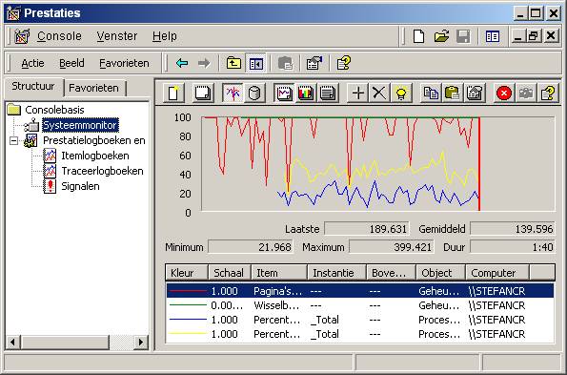Viewport: 567px width, 375px height.
Task: Click the Help icon in monitor toolbar
Action: (548, 94)
